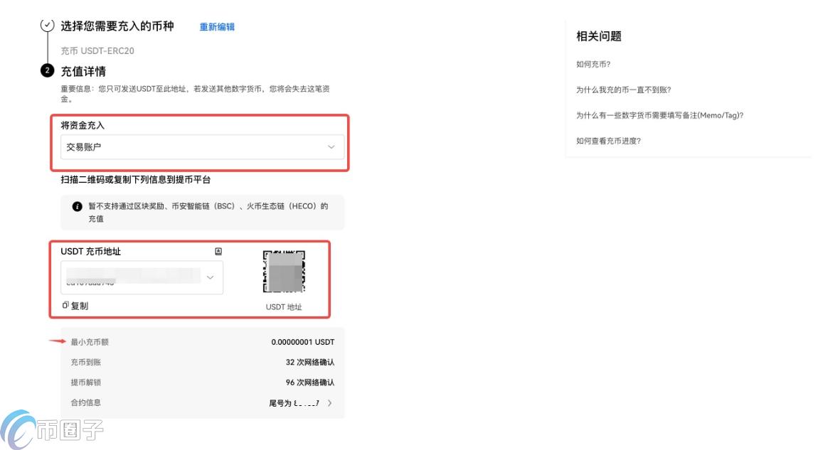Image resolution: width=823 pixels, height=450 pixels.
Task: Open contract info chevron next to 尾号为
Action: click(x=329, y=403)
